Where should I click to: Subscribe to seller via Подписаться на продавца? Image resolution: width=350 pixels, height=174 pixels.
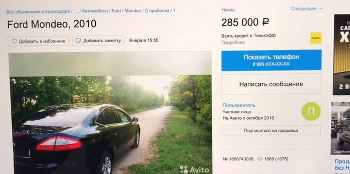click(x=271, y=130)
